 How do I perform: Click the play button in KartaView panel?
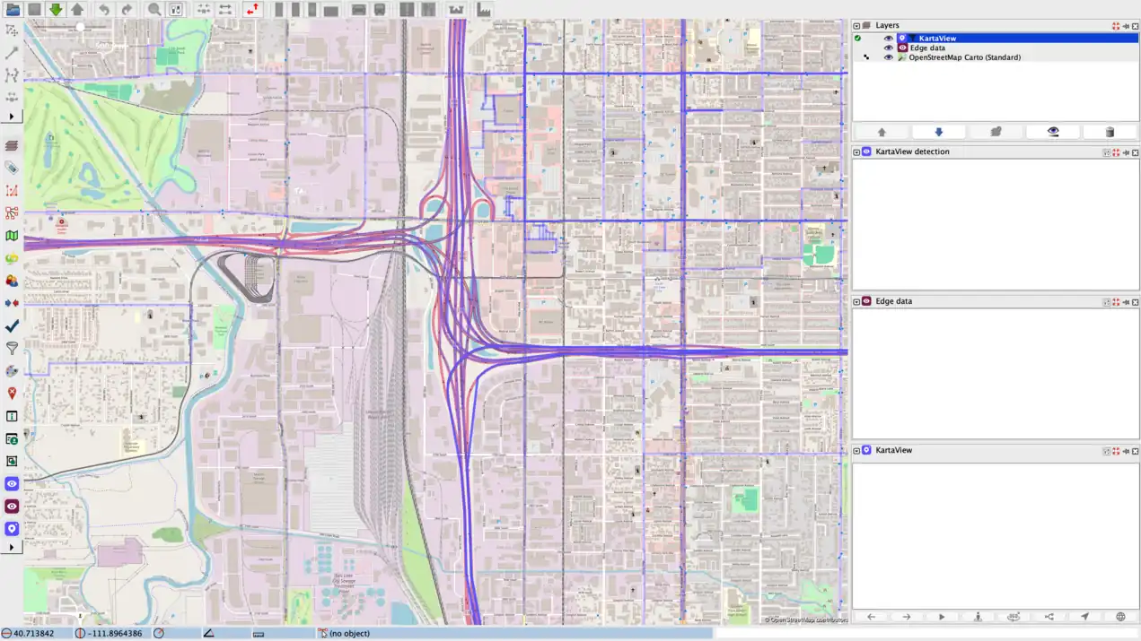point(942,617)
